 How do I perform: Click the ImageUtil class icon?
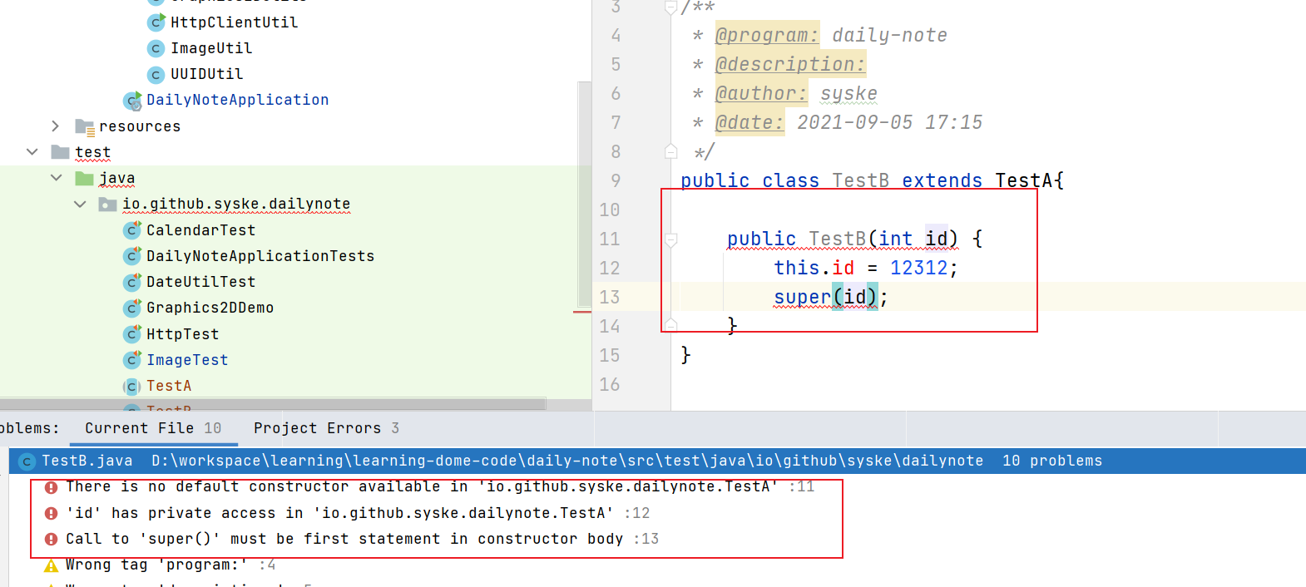(156, 48)
